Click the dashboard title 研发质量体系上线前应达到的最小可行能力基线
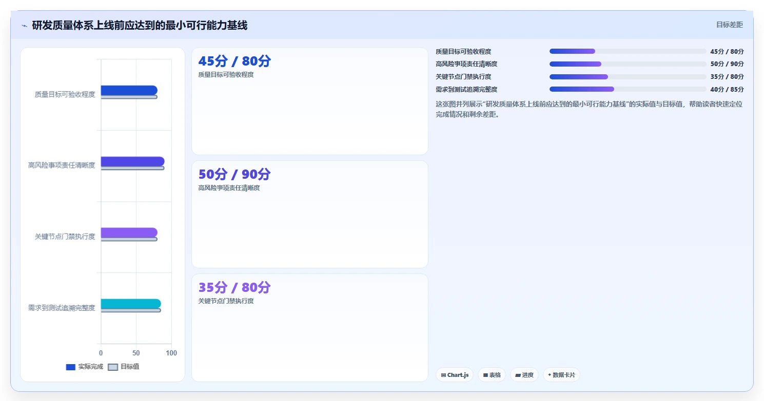This screenshot has height=401, width=764. [140, 26]
